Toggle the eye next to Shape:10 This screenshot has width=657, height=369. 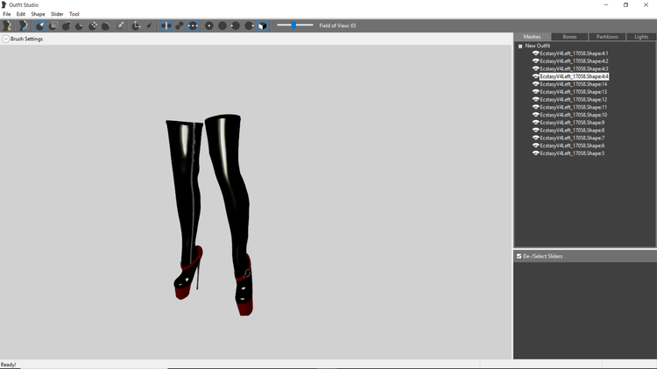point(535,115)
